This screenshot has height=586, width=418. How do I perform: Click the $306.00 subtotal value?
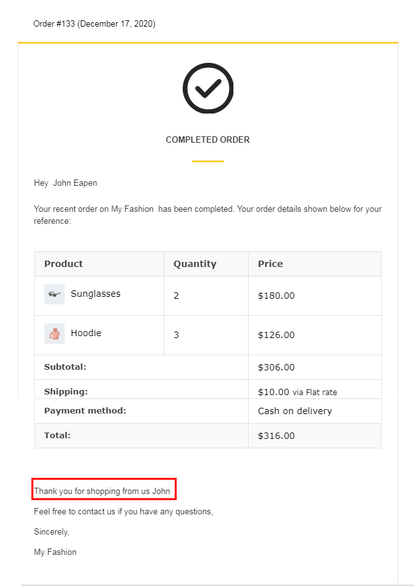click(277, 367)
